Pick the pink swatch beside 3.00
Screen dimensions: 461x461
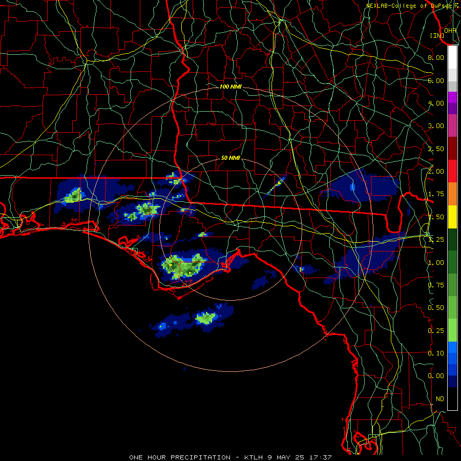tap(452, 126)
